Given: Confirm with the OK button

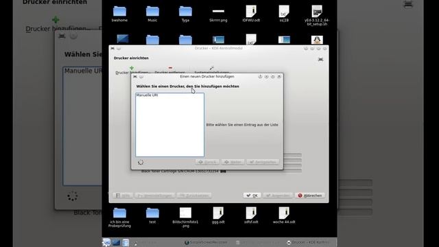Looking at the screenshot, I should 252,195.
